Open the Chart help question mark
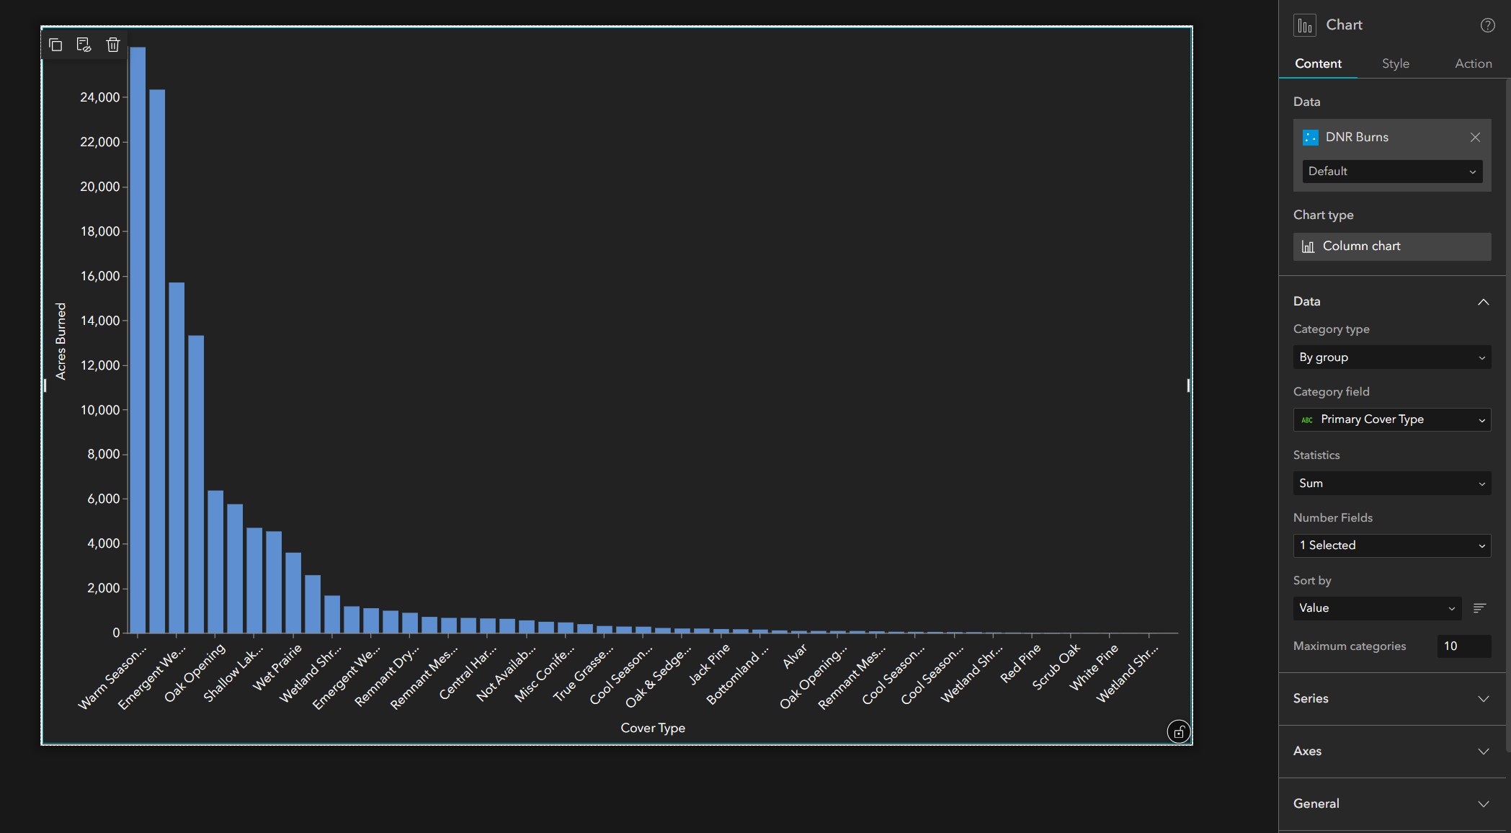Viewport: 1511px width, 833px height. click(1487, 25)
